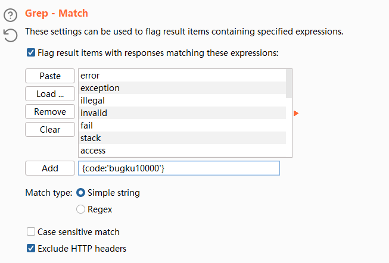Click the restore defaults circular arrow icon
Screen dimensions: 389x263
pyautogui.click(x=11, y=35)
